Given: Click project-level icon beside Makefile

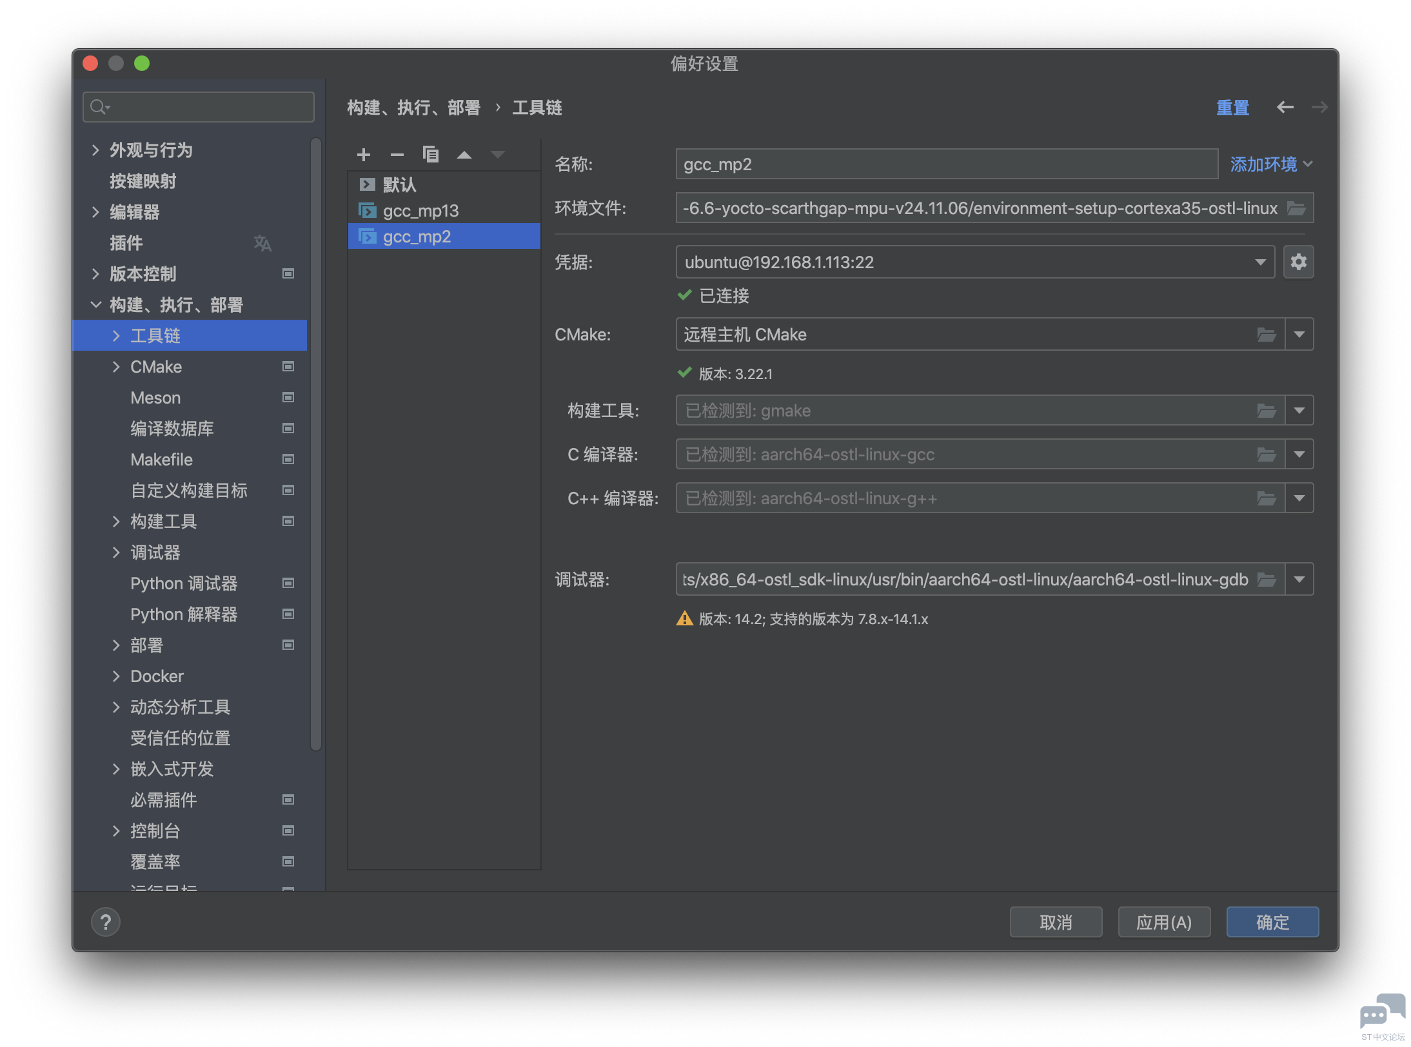Looking at the screenshot, I should pos(288,460).
